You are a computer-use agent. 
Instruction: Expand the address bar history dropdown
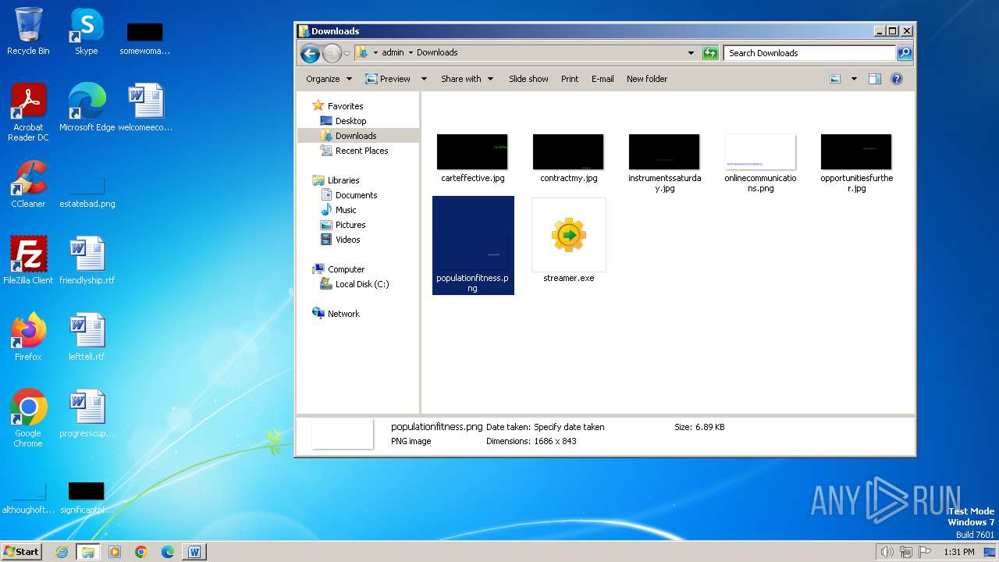pyautogui.click(x=691, y=53)
